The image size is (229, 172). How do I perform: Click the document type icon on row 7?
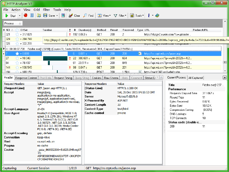click(140, 54)
